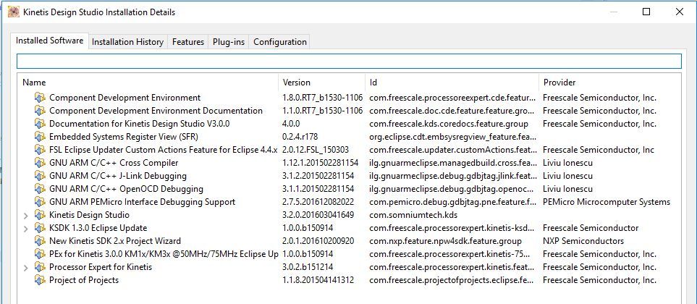Click the Embedded Systems Register View icon
Screen dimensions: 697x304
click(40, 137)
